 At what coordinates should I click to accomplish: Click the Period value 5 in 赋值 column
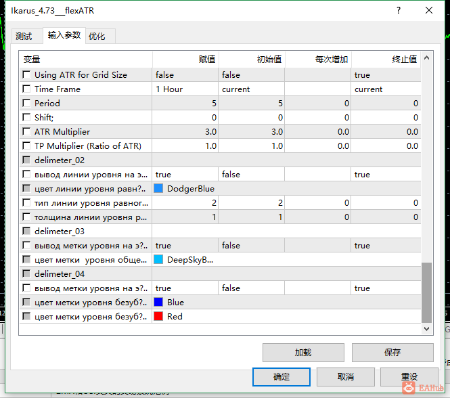click(x=185, y=103)
